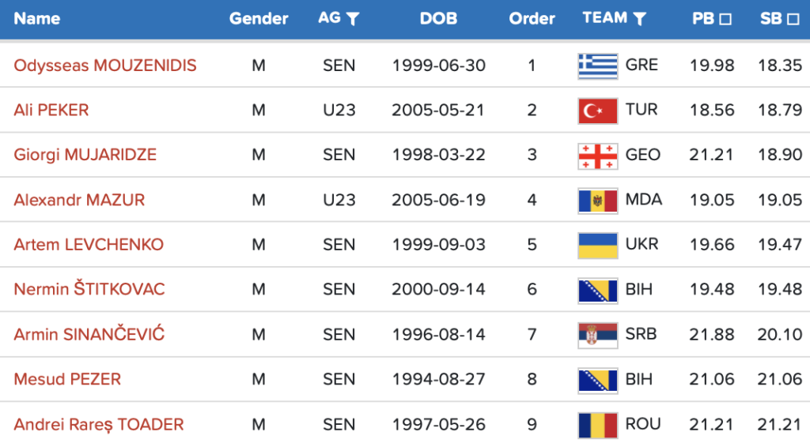Click Mesud Pezer's Bosnia flag icon
810x443 pixels.
click(x=597, y=380)
